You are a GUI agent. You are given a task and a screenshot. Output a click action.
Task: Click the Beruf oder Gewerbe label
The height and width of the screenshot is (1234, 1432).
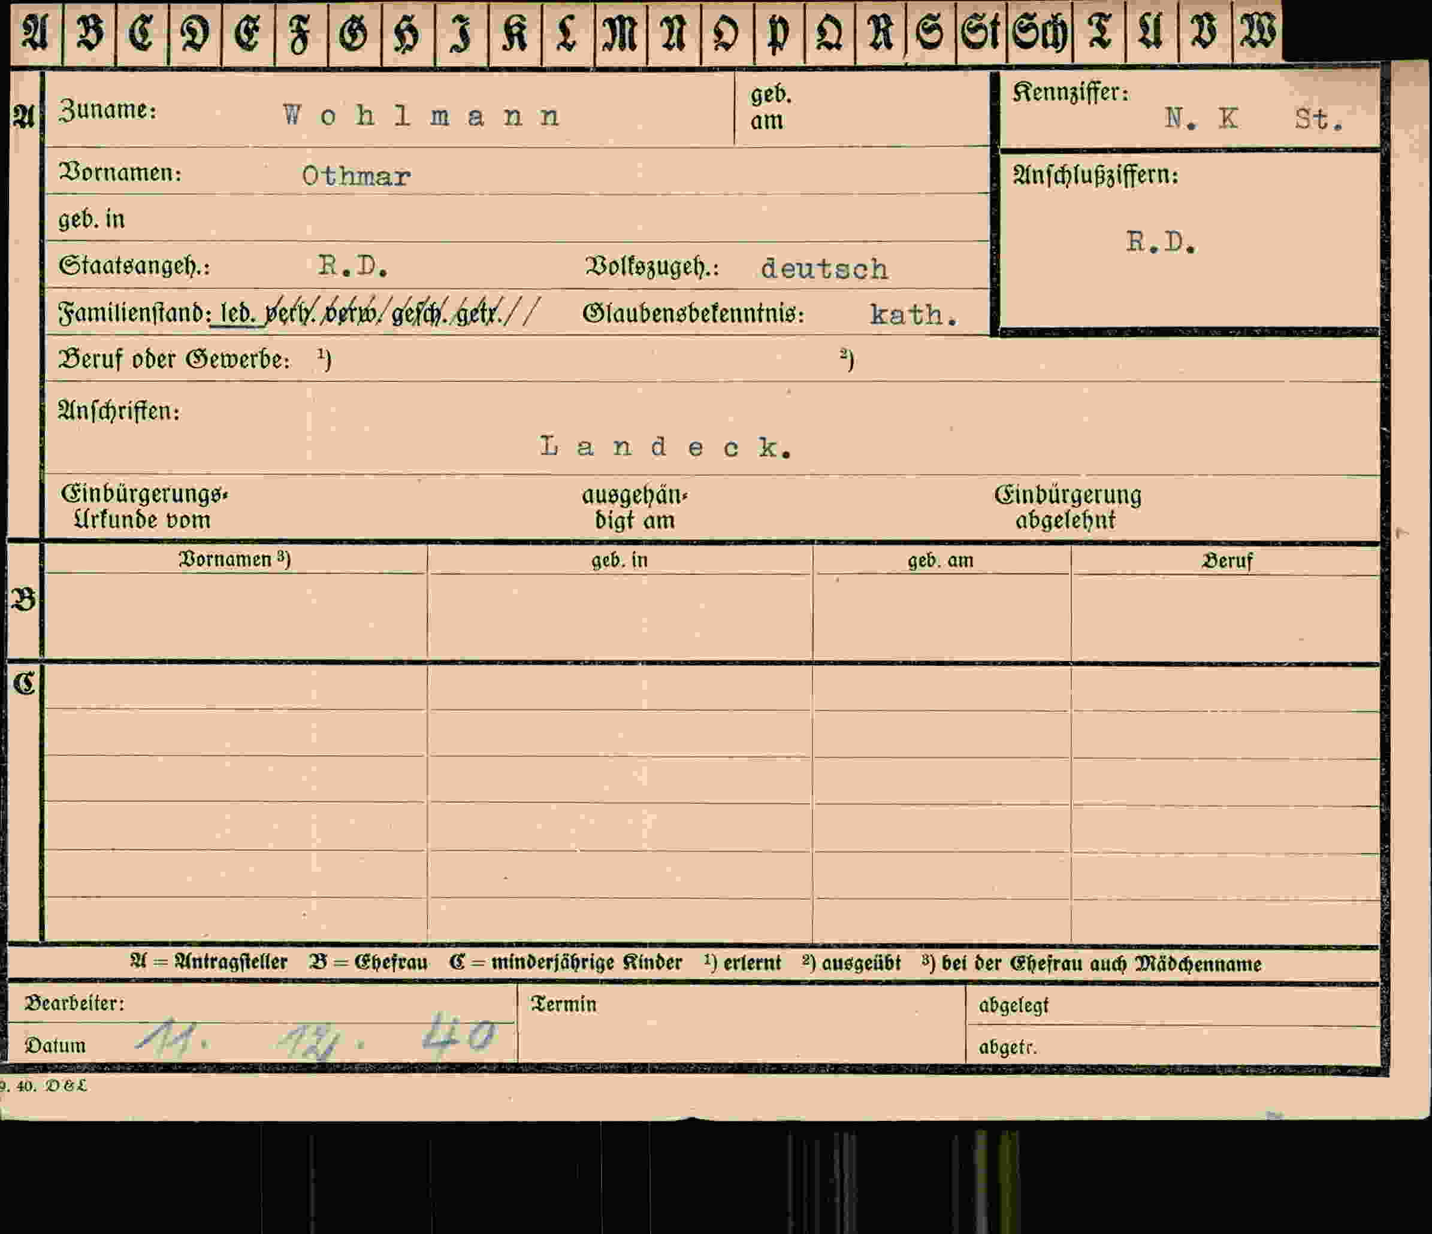(x=174, y=359)
